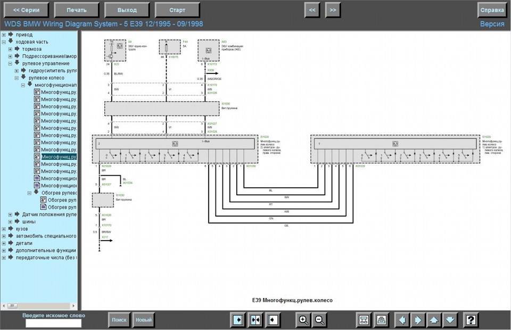Screen dimensions: 511x330
Task: Expand the Подрессоривание/амор node
Action: [10, 56]
